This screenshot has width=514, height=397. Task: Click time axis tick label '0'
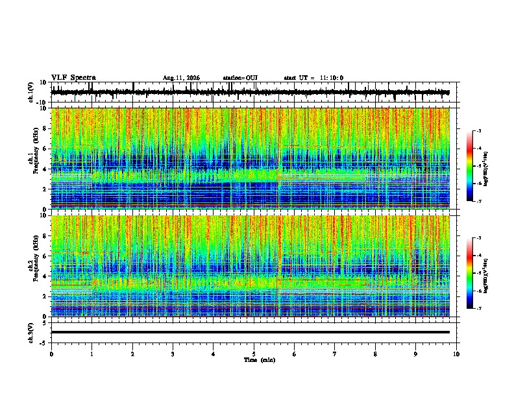click(51, 354)
